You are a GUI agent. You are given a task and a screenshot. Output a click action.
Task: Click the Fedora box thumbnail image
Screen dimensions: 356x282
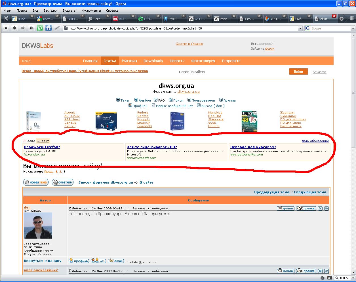point(106,121)
